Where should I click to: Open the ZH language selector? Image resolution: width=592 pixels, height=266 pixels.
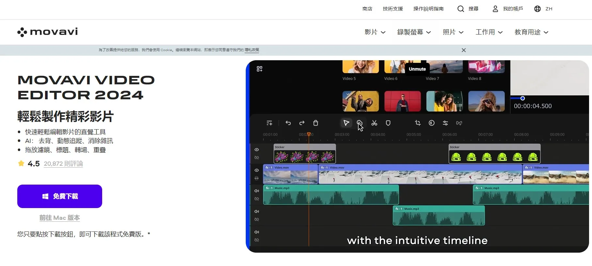click(x=549, y=9)
